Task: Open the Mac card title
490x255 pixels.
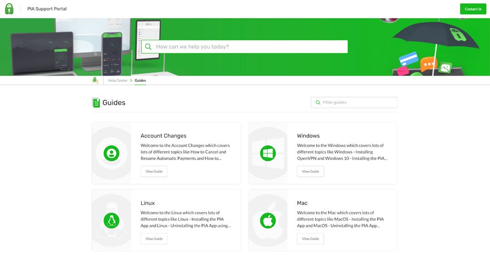Action: (302, 203)
